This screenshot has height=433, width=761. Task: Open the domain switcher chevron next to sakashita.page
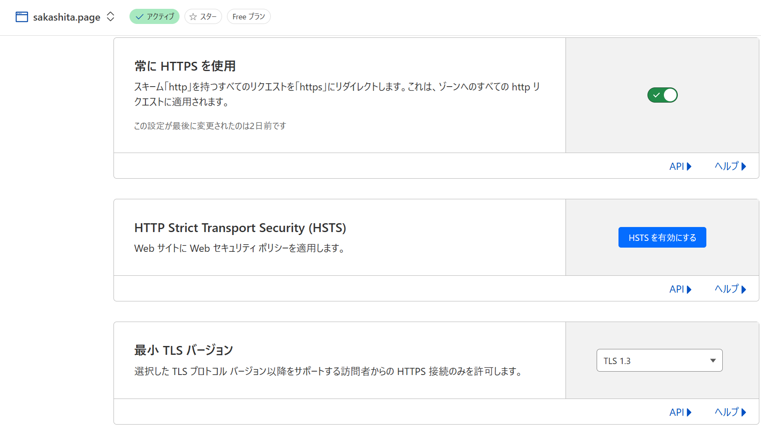pyautogui.click(x=111, y=17)
